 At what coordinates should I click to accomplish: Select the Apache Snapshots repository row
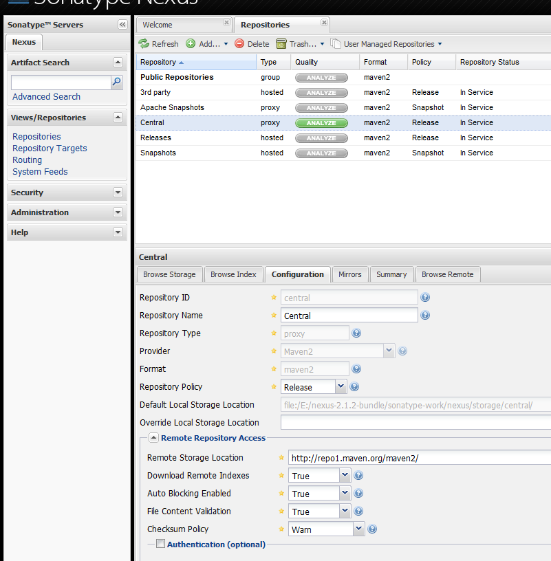click(343, 108)
